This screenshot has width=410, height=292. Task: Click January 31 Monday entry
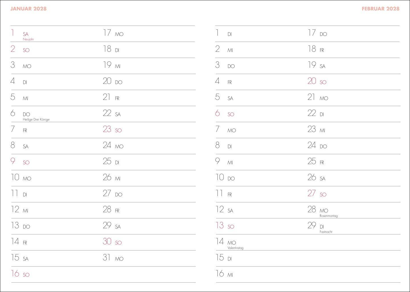point(113,258)
